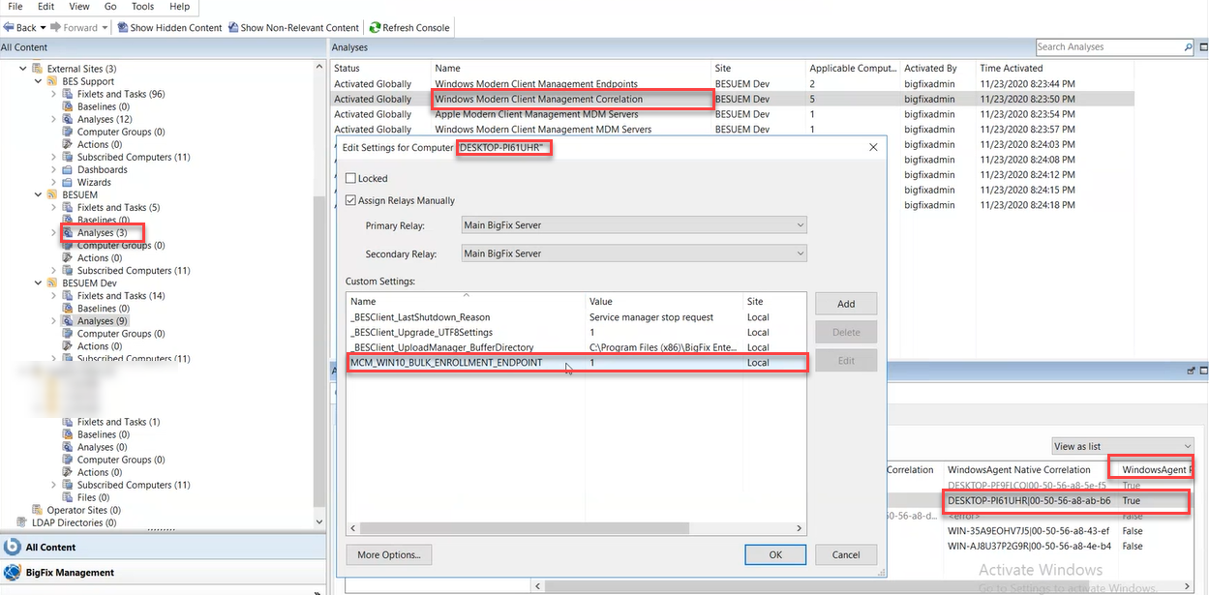Click the Analyses (12) icon
The height and width of the screenshot is (595, 1209).
[x=68, y=119]
